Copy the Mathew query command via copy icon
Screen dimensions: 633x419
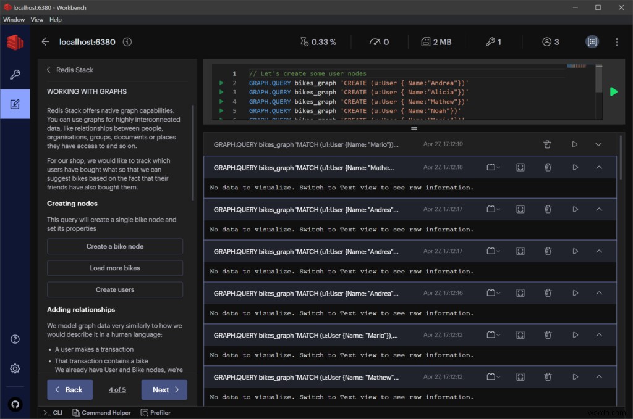pos(493,167)
